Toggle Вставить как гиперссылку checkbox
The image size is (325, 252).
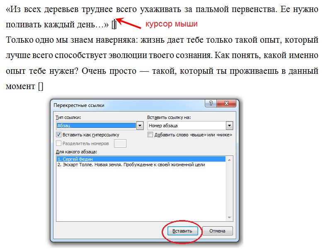pyautogui.click(x=58, y=135)
